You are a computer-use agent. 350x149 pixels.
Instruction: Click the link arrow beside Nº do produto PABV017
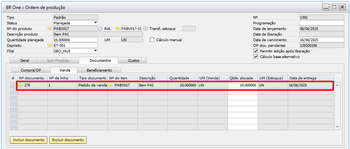(x=50, y=28)
